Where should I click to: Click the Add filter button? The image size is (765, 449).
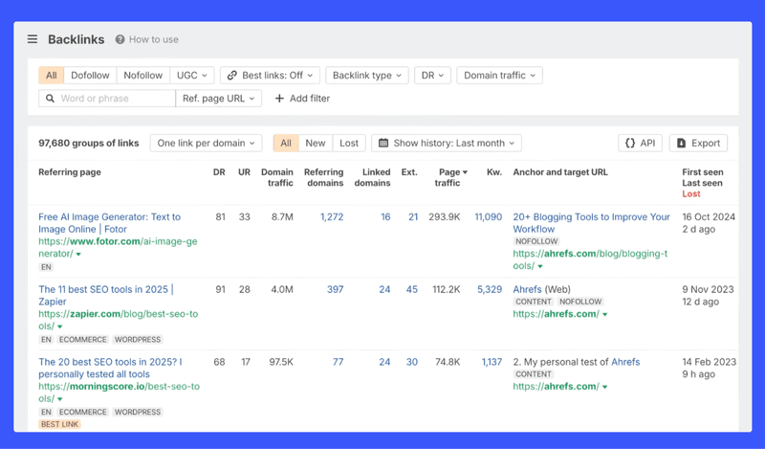(302, 99)
